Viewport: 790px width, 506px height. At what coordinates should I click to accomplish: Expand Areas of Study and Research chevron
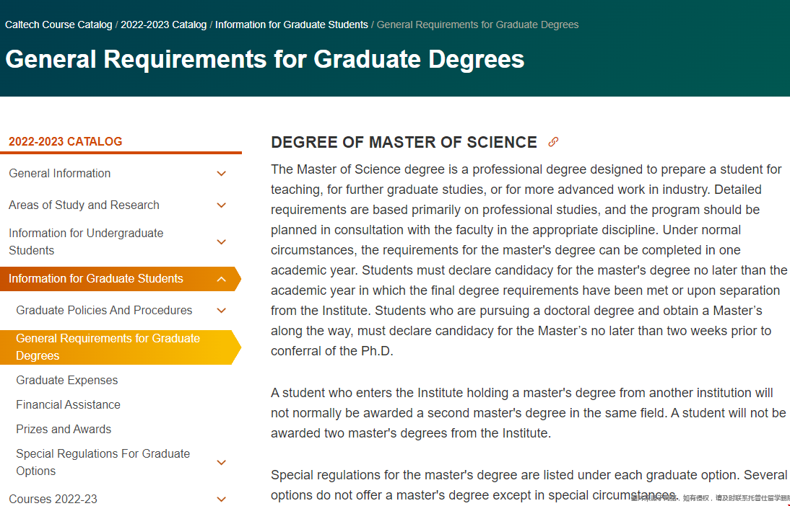(221, 205)
